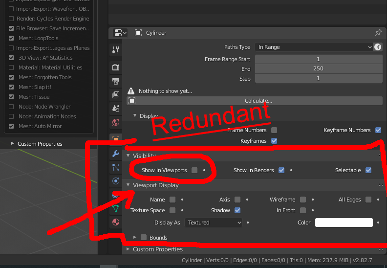Click animate dot beside Display As
This screenshot has height=268, width=387.
(248, 223)
